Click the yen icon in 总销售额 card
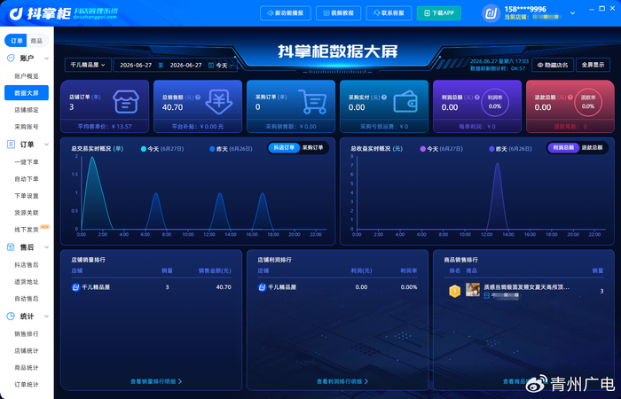Image resolution: width=621 pixels, height=399 pixels. (x=218, y=102)
